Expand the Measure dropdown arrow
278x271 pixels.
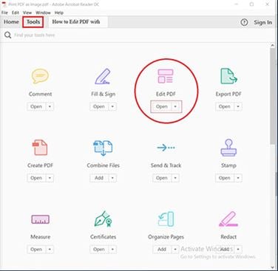[x=50, y=250]
